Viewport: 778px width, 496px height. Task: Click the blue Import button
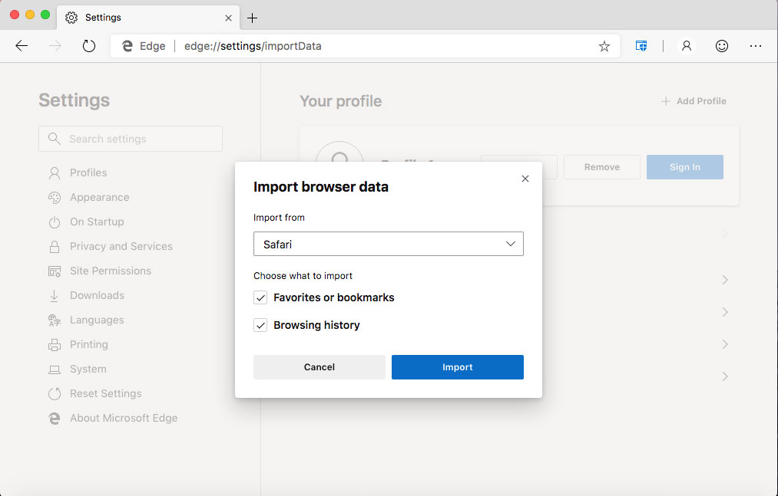(x=458, y=367)
